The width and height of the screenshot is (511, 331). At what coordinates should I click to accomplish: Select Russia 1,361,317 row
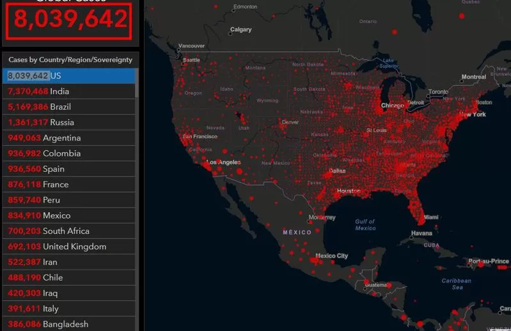pyautogui.click(x=69, y=123)
